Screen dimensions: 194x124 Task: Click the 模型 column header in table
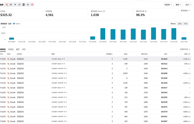pyautogui.click(x=53, y=54)
